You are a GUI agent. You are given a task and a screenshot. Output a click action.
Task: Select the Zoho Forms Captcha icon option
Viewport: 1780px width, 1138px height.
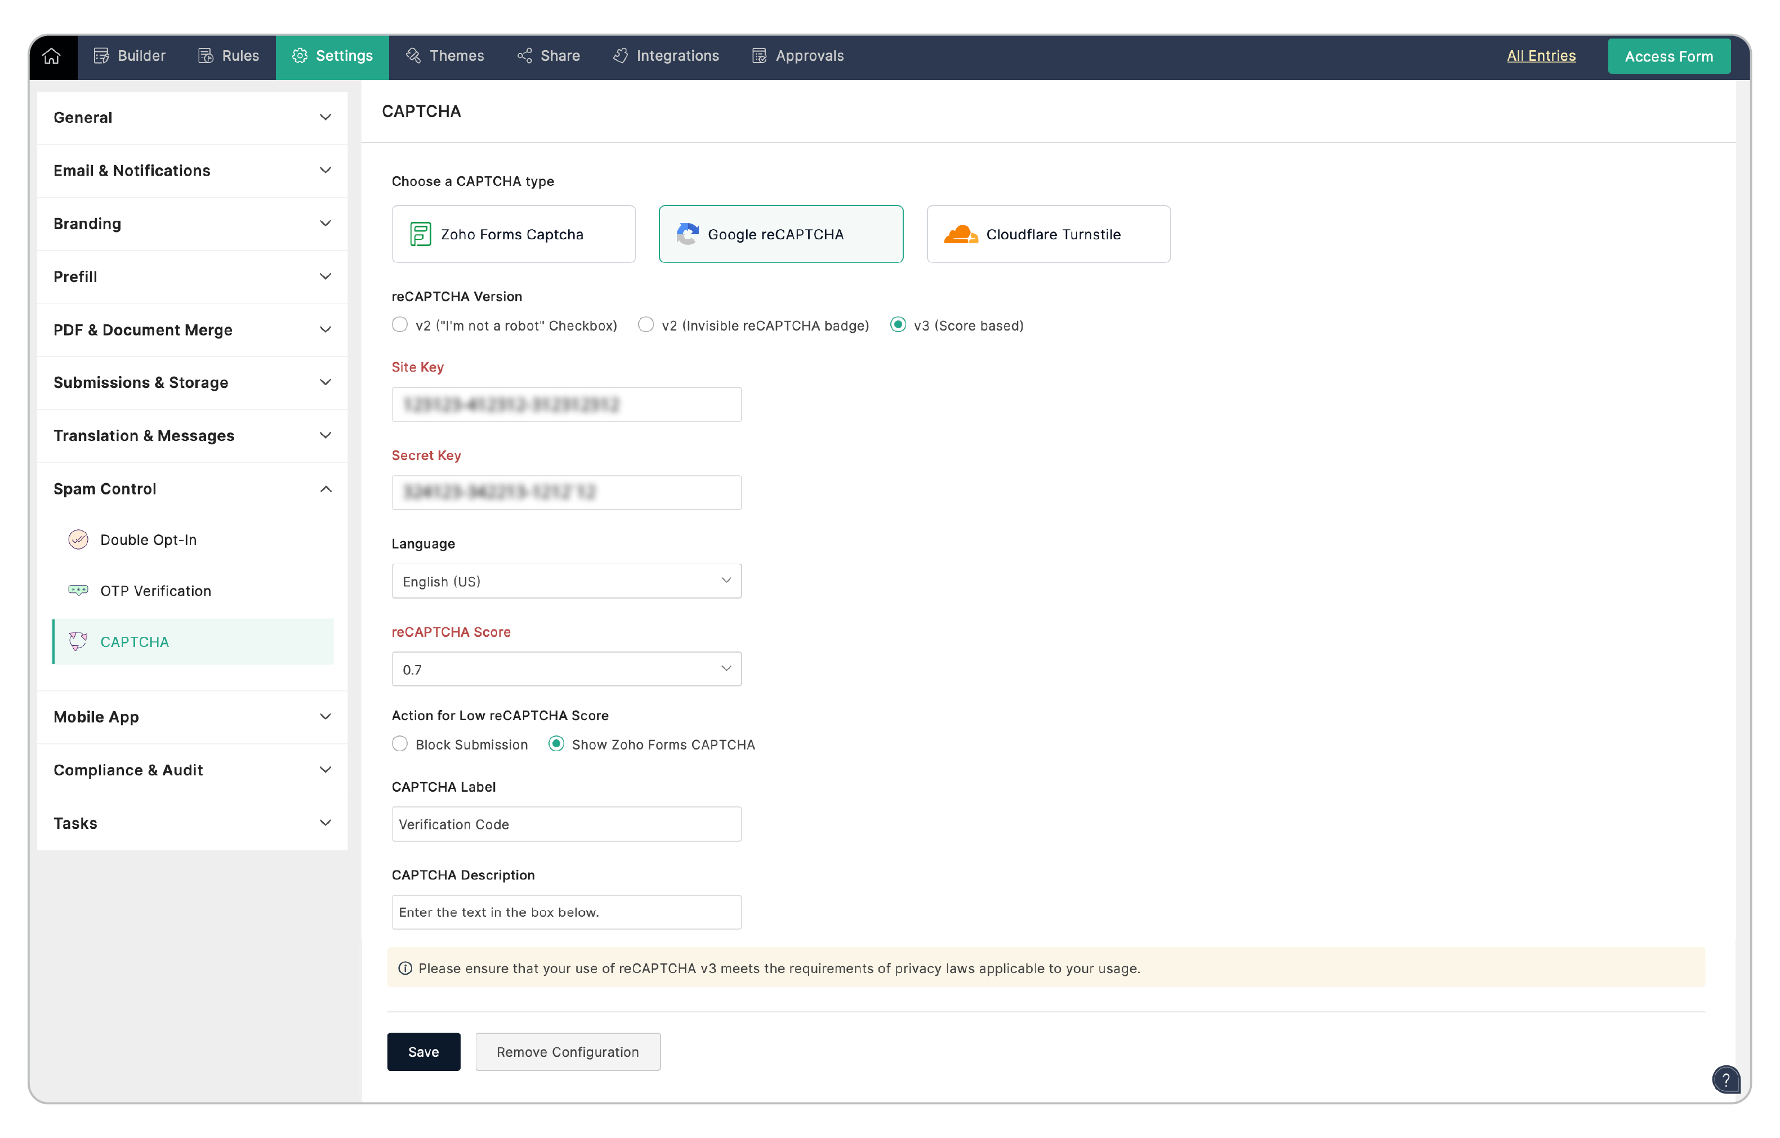pos(420,234)
